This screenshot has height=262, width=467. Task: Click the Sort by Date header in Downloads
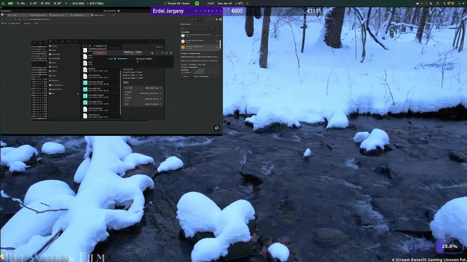185,32
